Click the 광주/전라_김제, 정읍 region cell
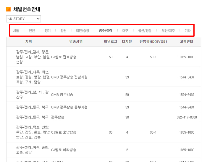This screenshot has height=162, width=207. pyautogui.click(x=33, y=57)
